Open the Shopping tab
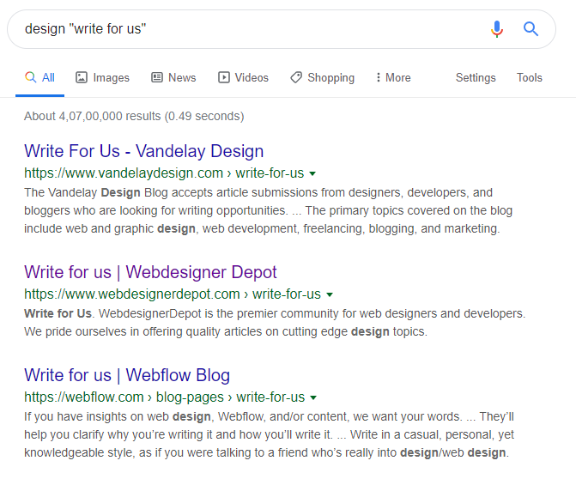Image resolution: width=576 pixels, height=479 pixels. 322,77
